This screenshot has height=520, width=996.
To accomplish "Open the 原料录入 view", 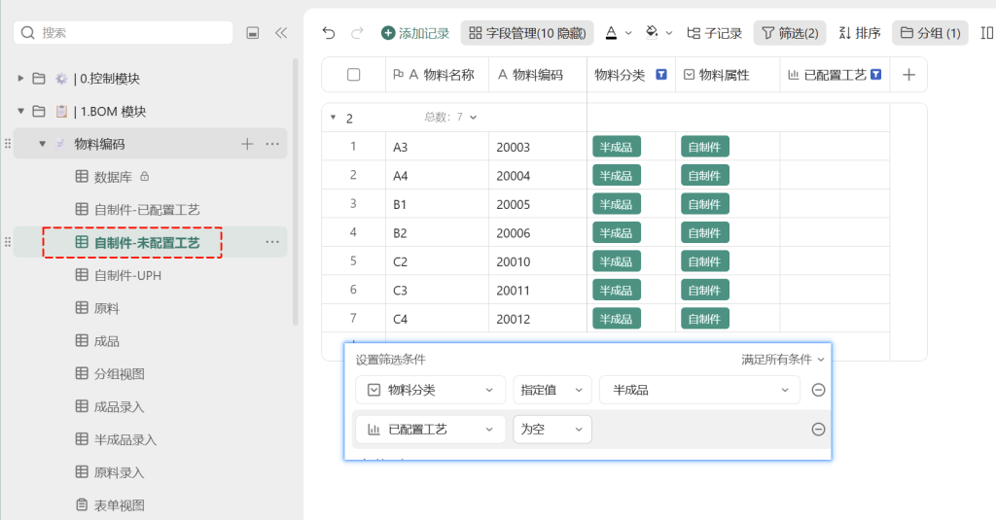I will 111,472.
